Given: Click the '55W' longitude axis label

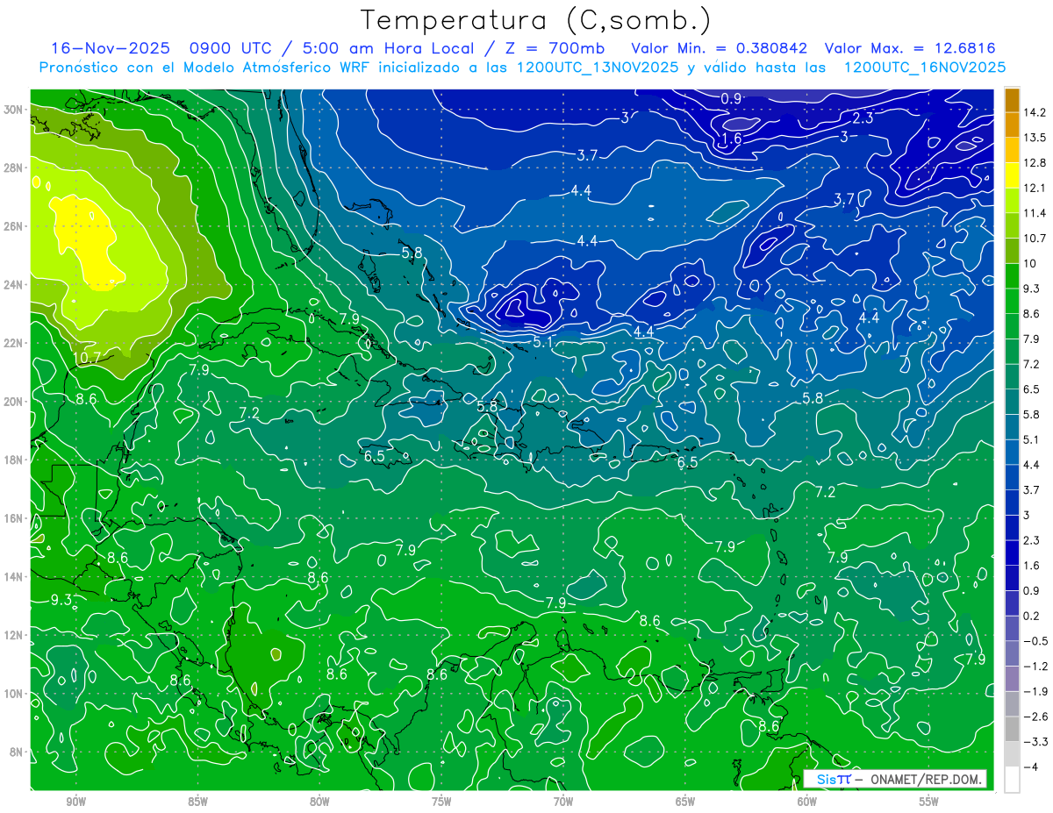Looking at the screenshot, I should 928,802.
